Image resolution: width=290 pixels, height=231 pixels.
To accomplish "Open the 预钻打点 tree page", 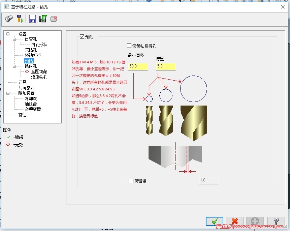I will pyautogui.click(x=33, y=55).
